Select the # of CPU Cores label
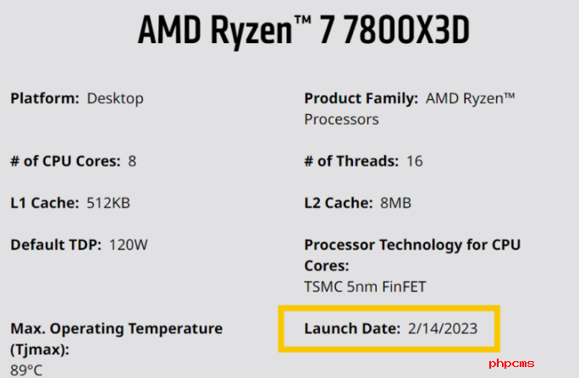The image size is (579, 378). pyautogui.click(x=65, y=162)
